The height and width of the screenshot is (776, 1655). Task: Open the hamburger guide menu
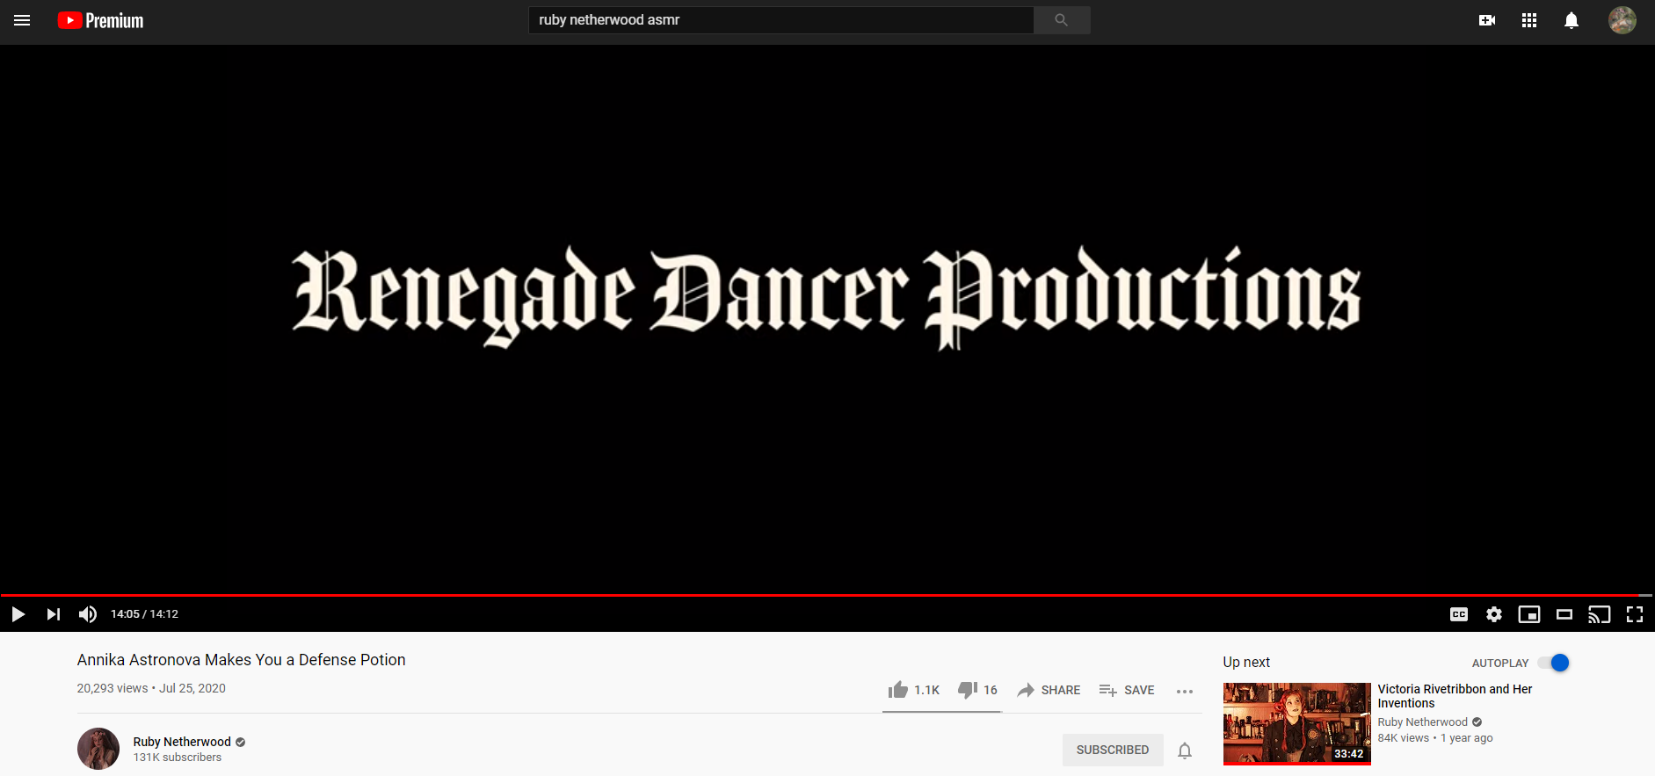22,20
